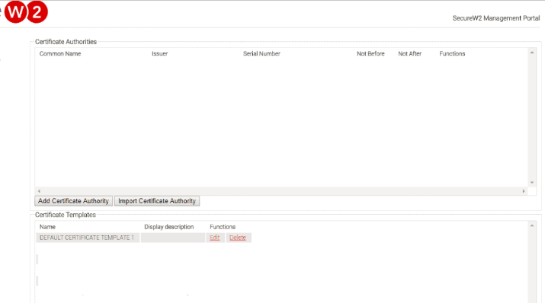Click Name header in Certificate Templates table
The image size is (545, 303).
coord(47,227)
